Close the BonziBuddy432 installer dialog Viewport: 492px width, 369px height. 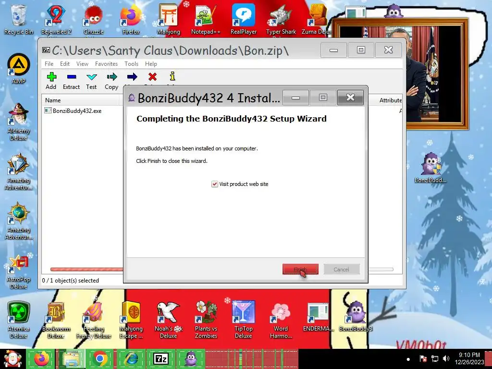click(350, 98)
